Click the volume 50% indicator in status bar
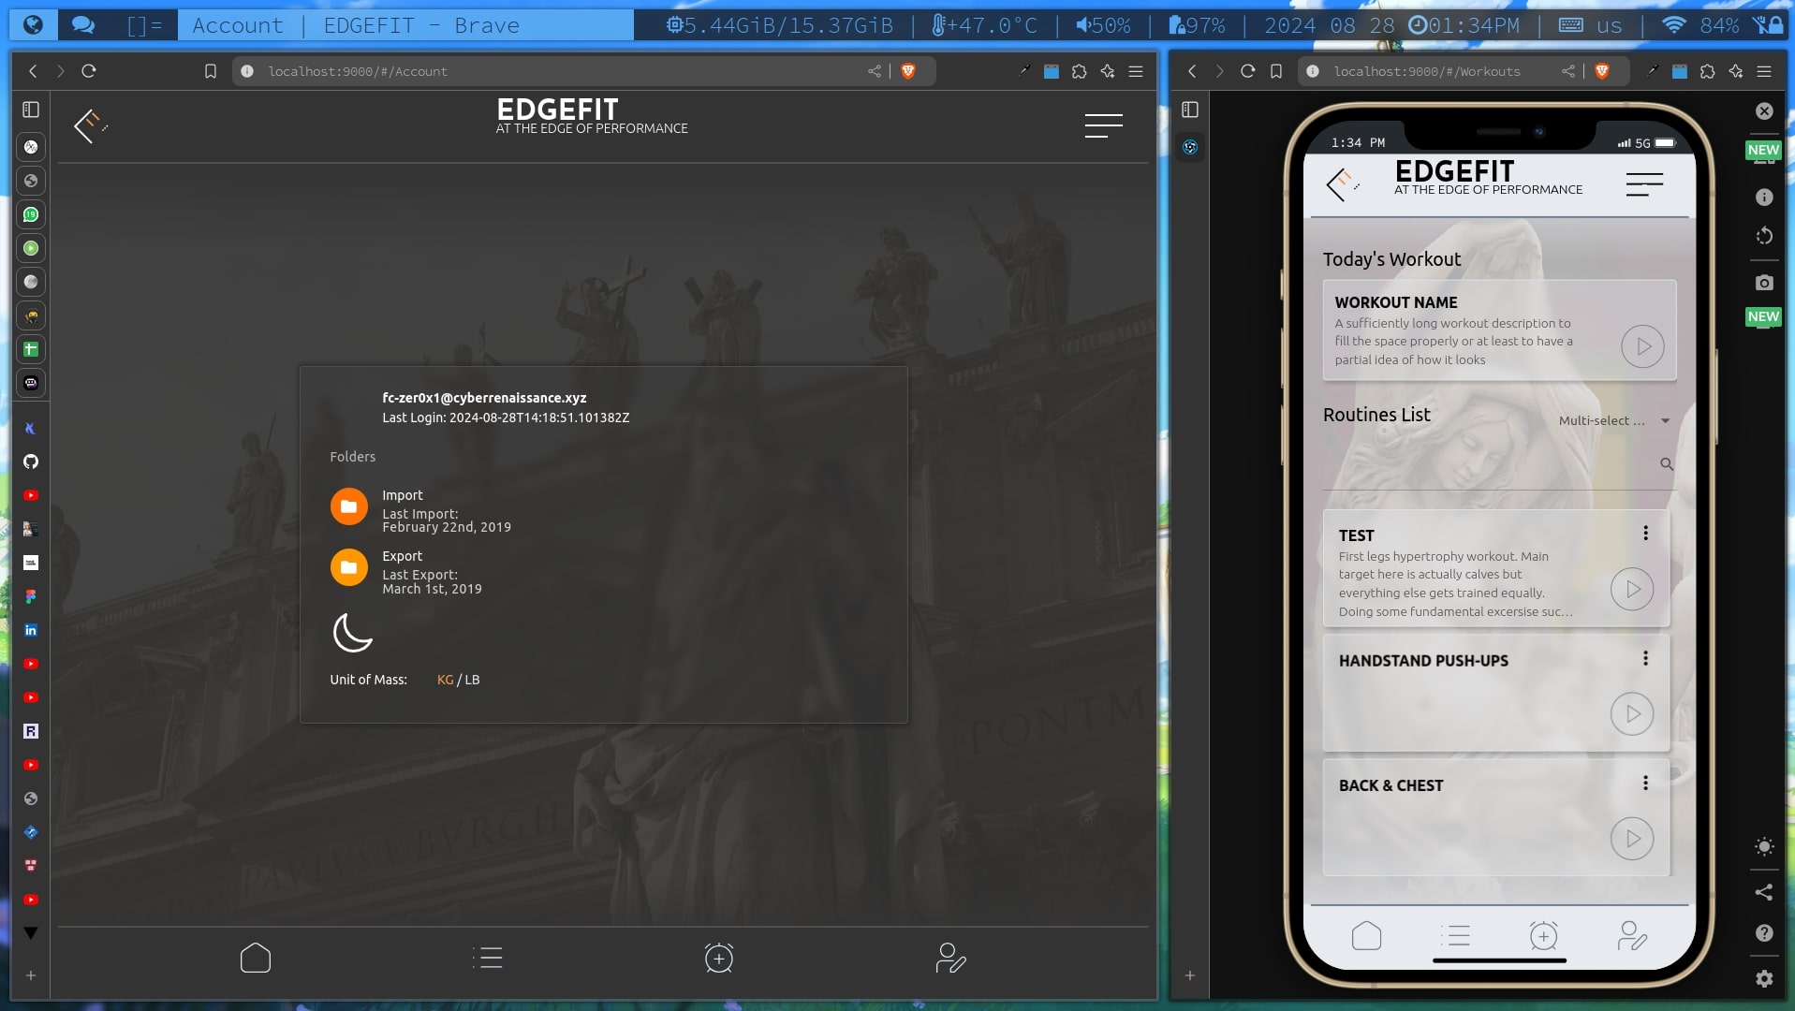This screenshot has height=1011, width=1795. click(x=1103, y=25)
